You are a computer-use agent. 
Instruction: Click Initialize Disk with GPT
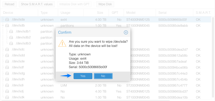pyautogui.click(x=74, y=4)
